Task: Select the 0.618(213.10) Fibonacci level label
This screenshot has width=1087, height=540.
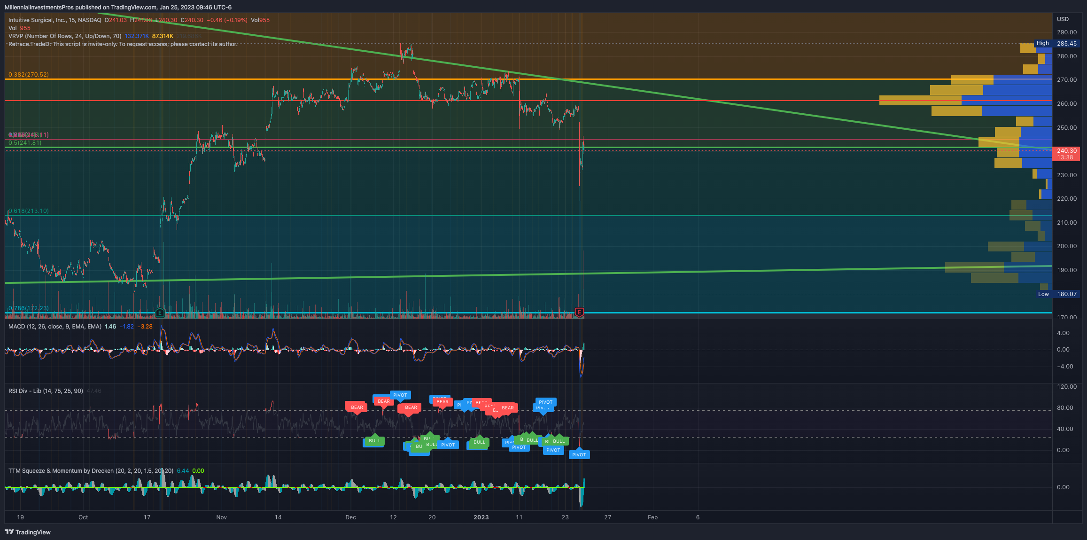Action: point(29,211)
